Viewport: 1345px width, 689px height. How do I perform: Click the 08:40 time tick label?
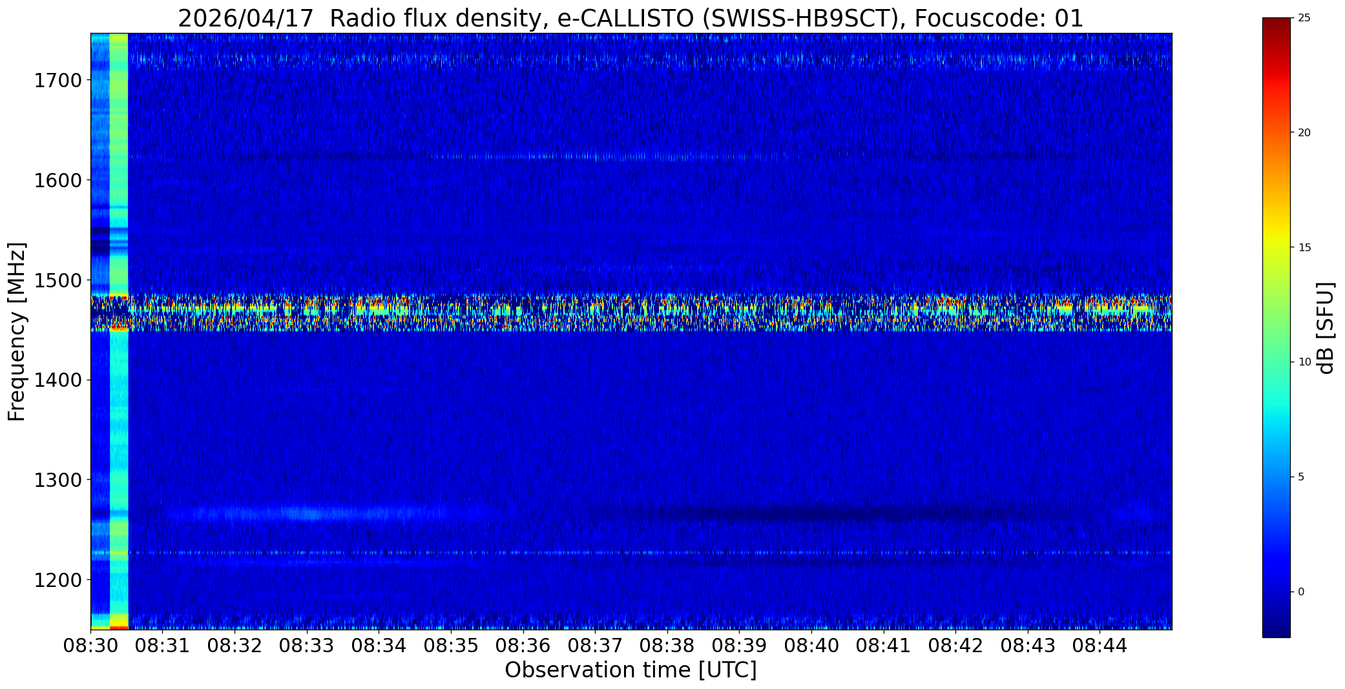[x=812, y=646]
